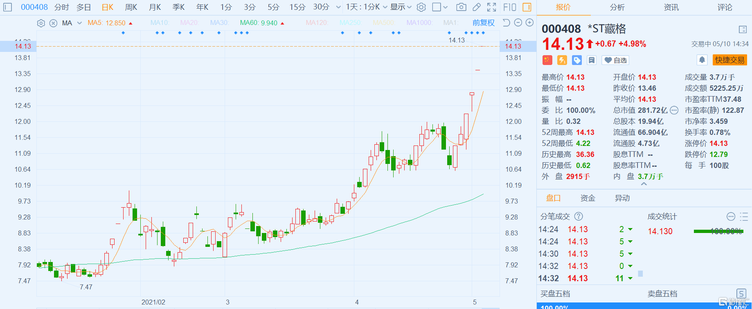Open the 资金 tab
This screenshot has height=309, width=752.
(x=588, y=198)
